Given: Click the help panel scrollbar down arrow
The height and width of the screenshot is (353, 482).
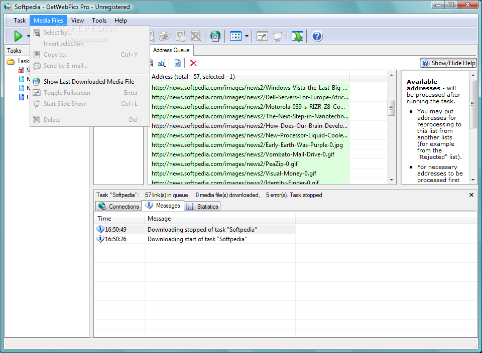Looking at the screenshot, I should [473, 180].
